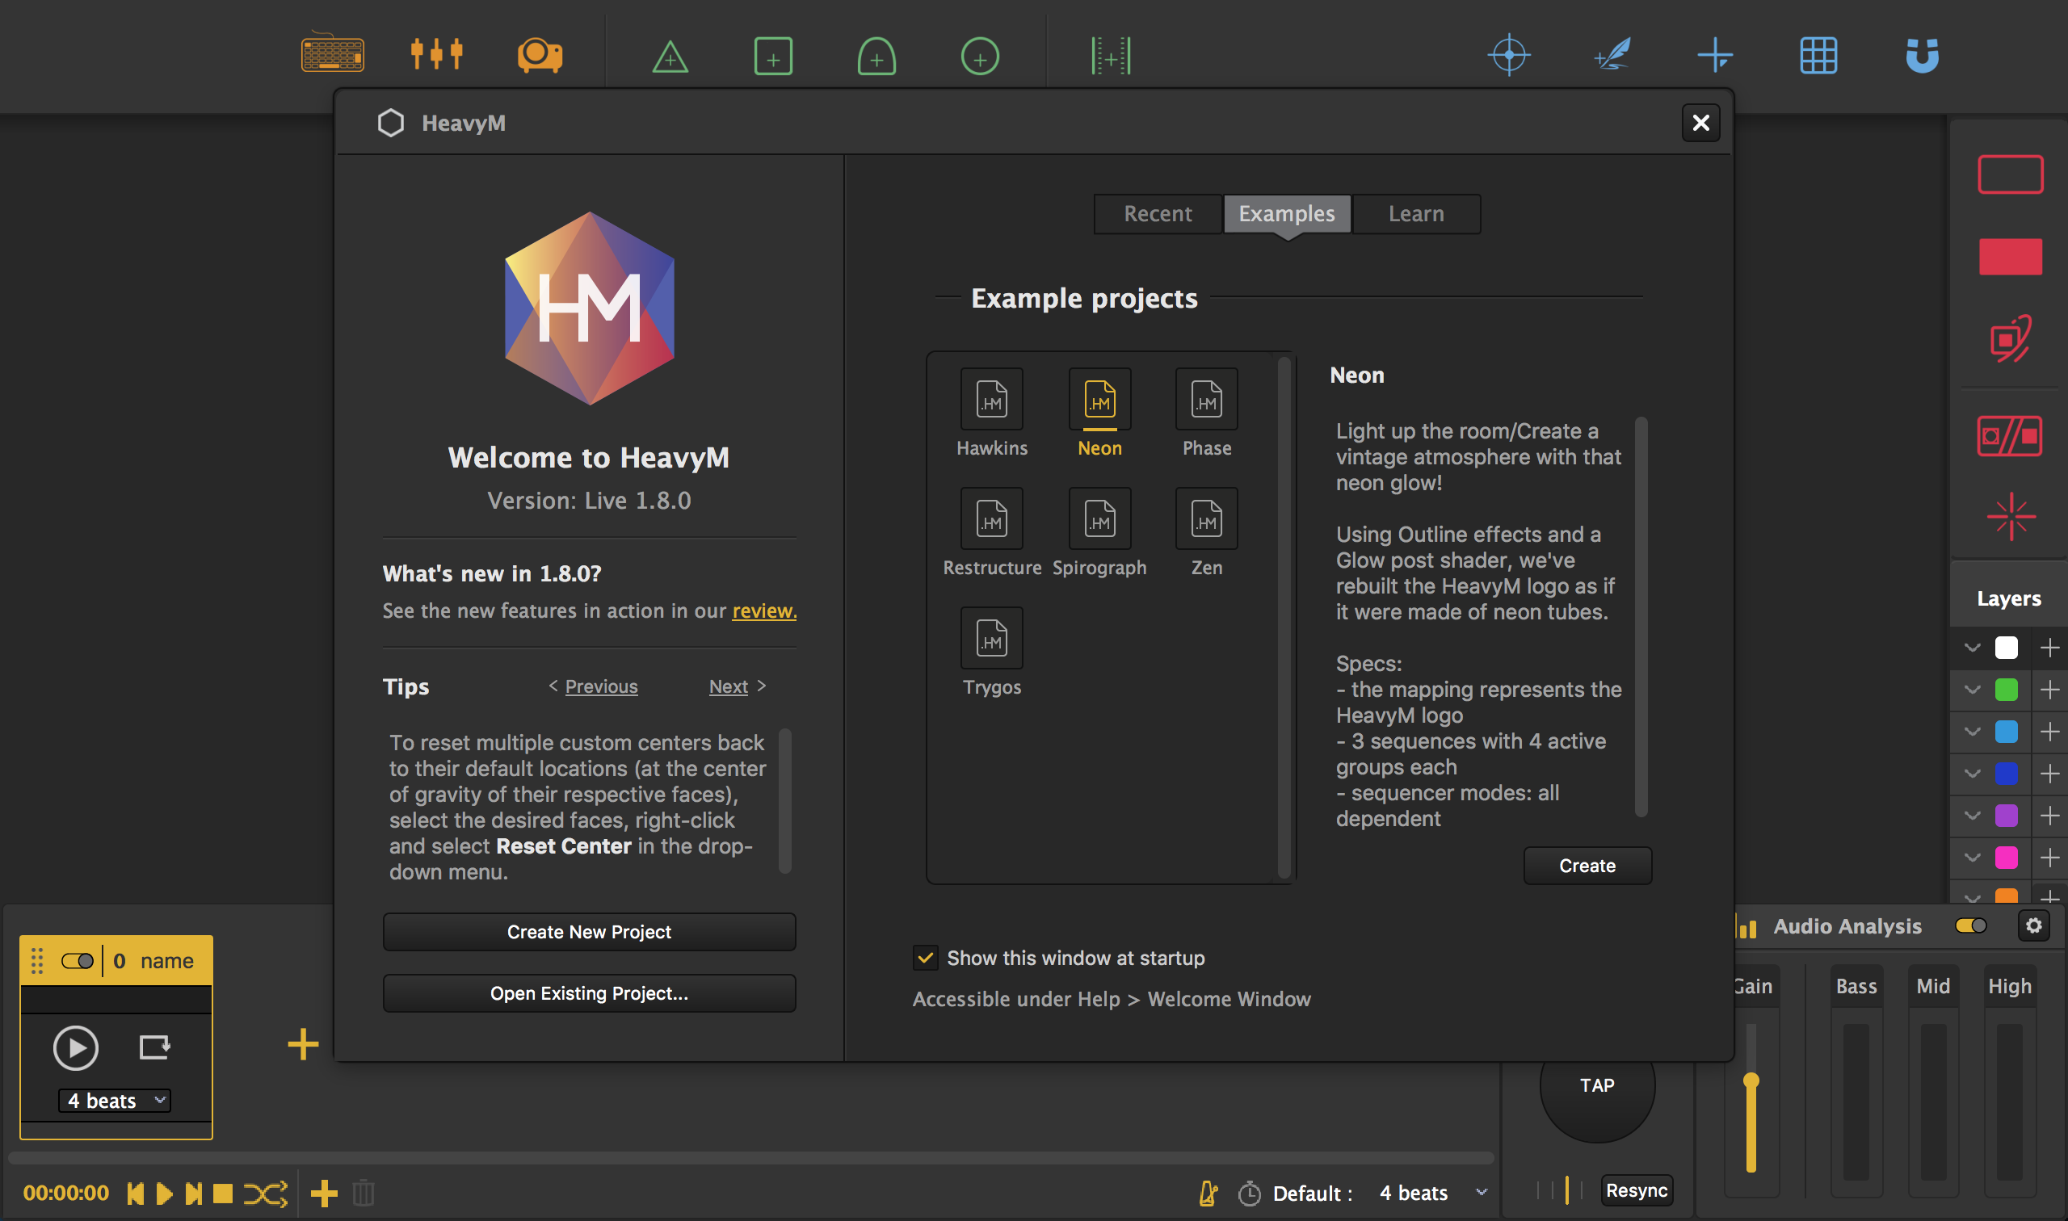Uncheck Show this window at startup
This screenshot has height=1221, width=2068.
pos(925,958)
